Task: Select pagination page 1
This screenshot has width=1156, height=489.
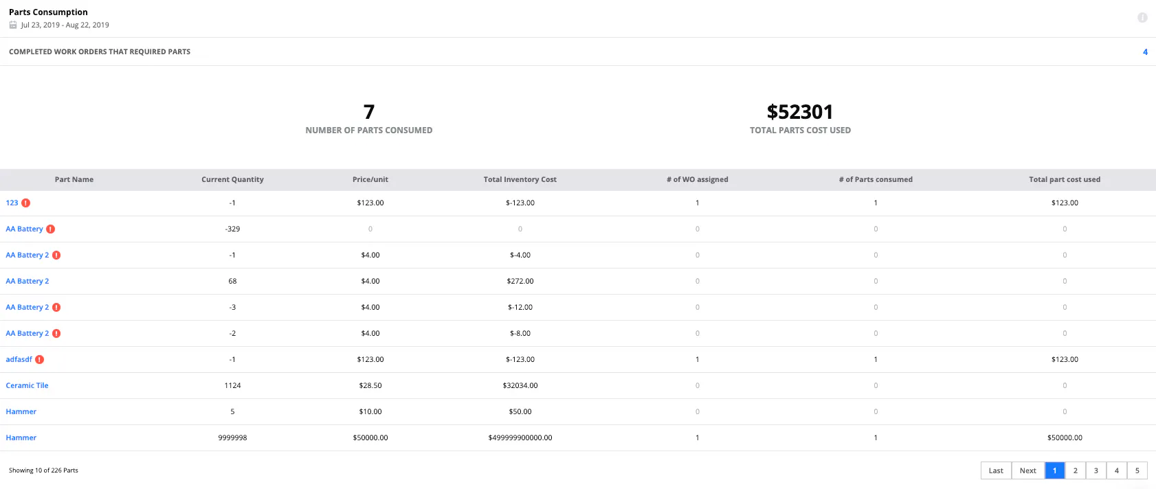Action: pos(1055,470)
